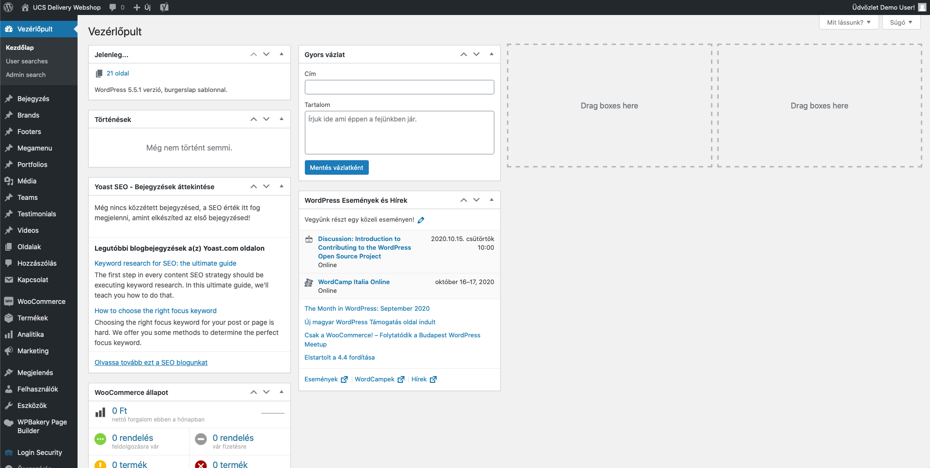
Task: Toggle the Gyors vázlat panel closed
Action: coord(491,54)
